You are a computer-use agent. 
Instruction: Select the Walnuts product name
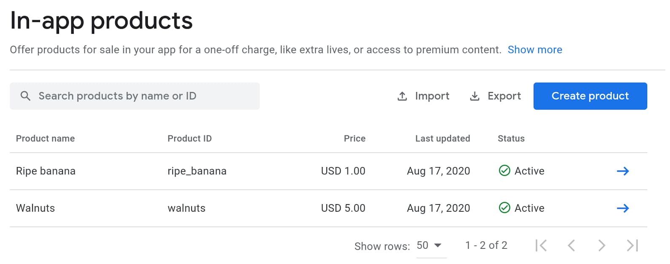click(35, 208)
